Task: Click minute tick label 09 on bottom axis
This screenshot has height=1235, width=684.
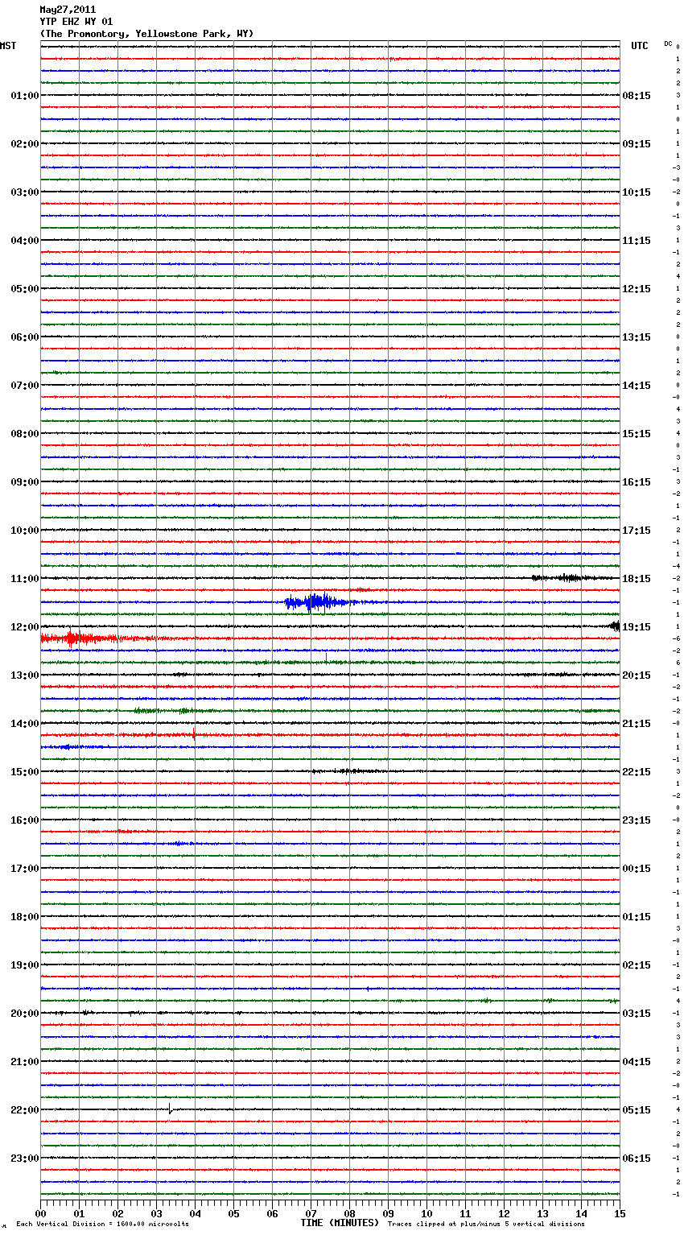Action: point(389,1213)
